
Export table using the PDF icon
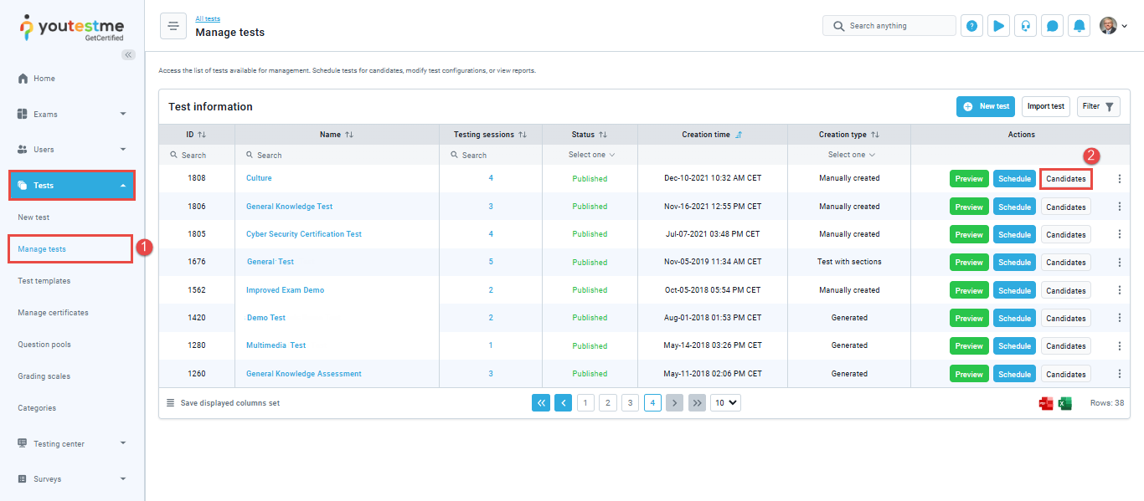[x=1046, y=403]
